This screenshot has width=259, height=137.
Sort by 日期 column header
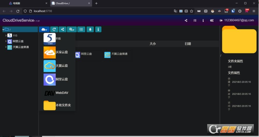[x=188, y=44]
